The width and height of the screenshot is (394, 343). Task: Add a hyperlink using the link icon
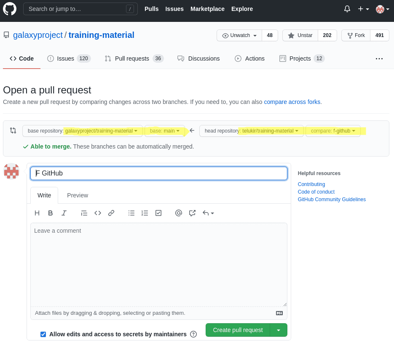coord(111,213)
